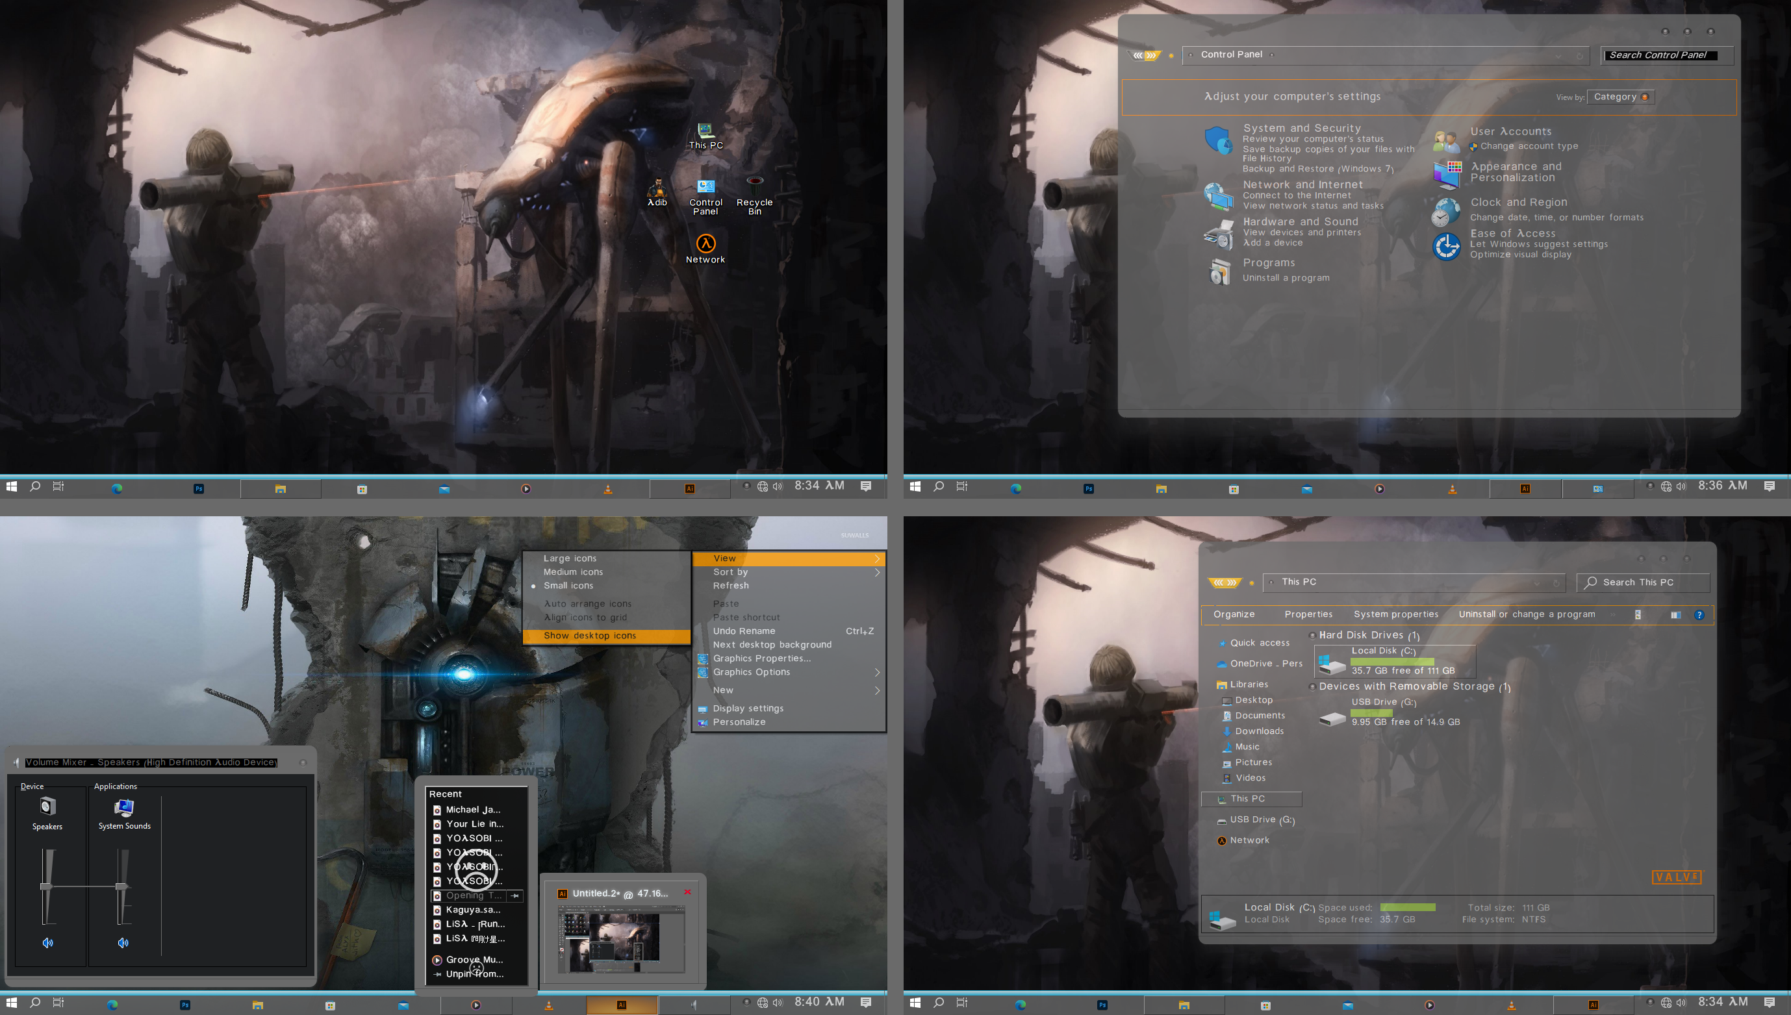The image size is (1791, 1015).
Task: Click the Start button on the 8:40 AM taskbar
Action: [13, 1003]
